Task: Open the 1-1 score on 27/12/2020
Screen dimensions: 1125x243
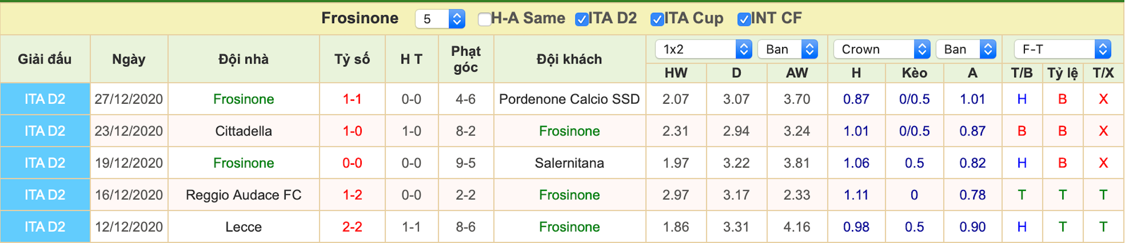Action: pos(352,99)
